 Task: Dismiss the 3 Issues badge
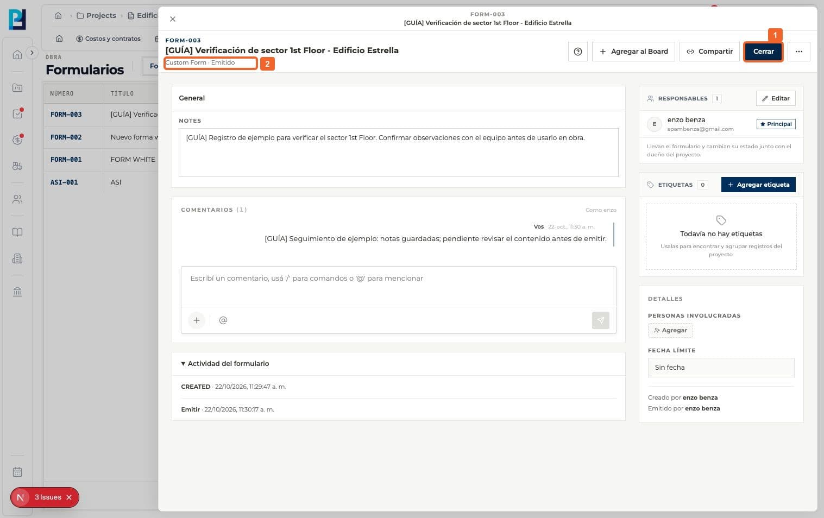[69, 497]
